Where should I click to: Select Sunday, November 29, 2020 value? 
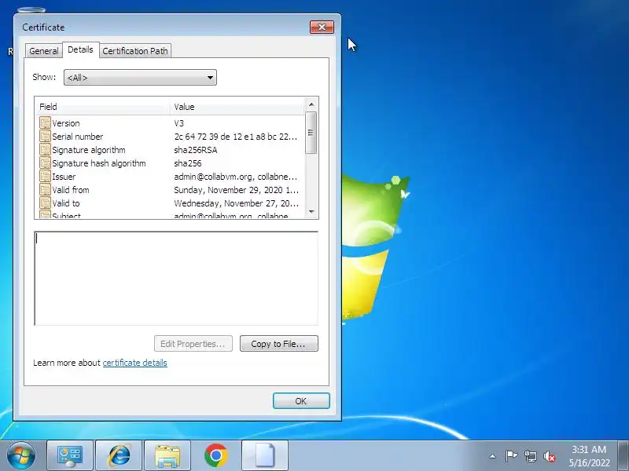point(237,190)
